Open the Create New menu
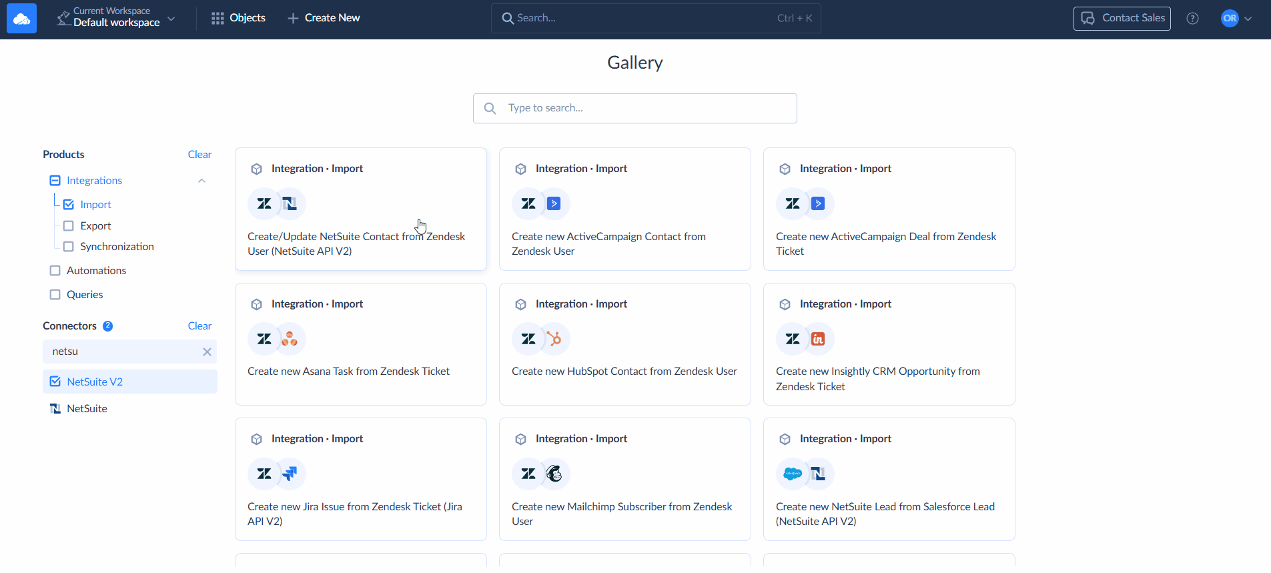 coord(324,18)
